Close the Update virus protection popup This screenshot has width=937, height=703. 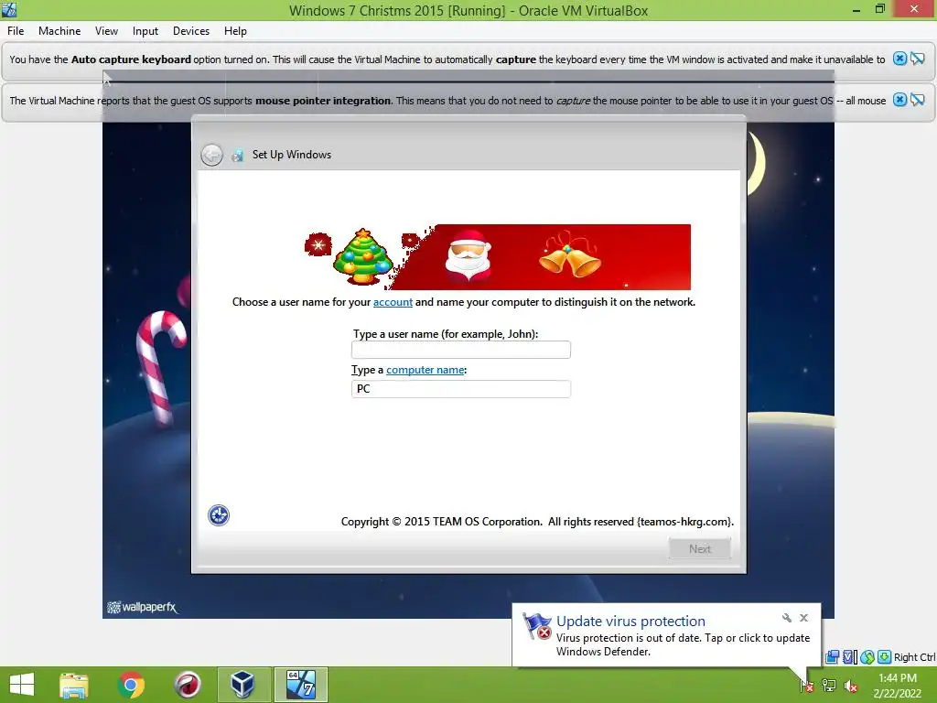pyautogui.click(x=803, y=618)
